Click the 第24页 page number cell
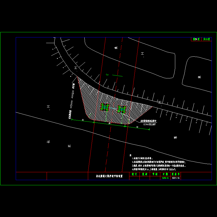 click(196, 39)
